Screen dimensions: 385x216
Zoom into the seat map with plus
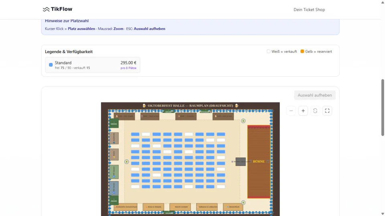[x=303, y=111]
